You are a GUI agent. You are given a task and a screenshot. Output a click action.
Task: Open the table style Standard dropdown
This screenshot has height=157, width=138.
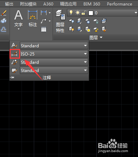[54, 70]
